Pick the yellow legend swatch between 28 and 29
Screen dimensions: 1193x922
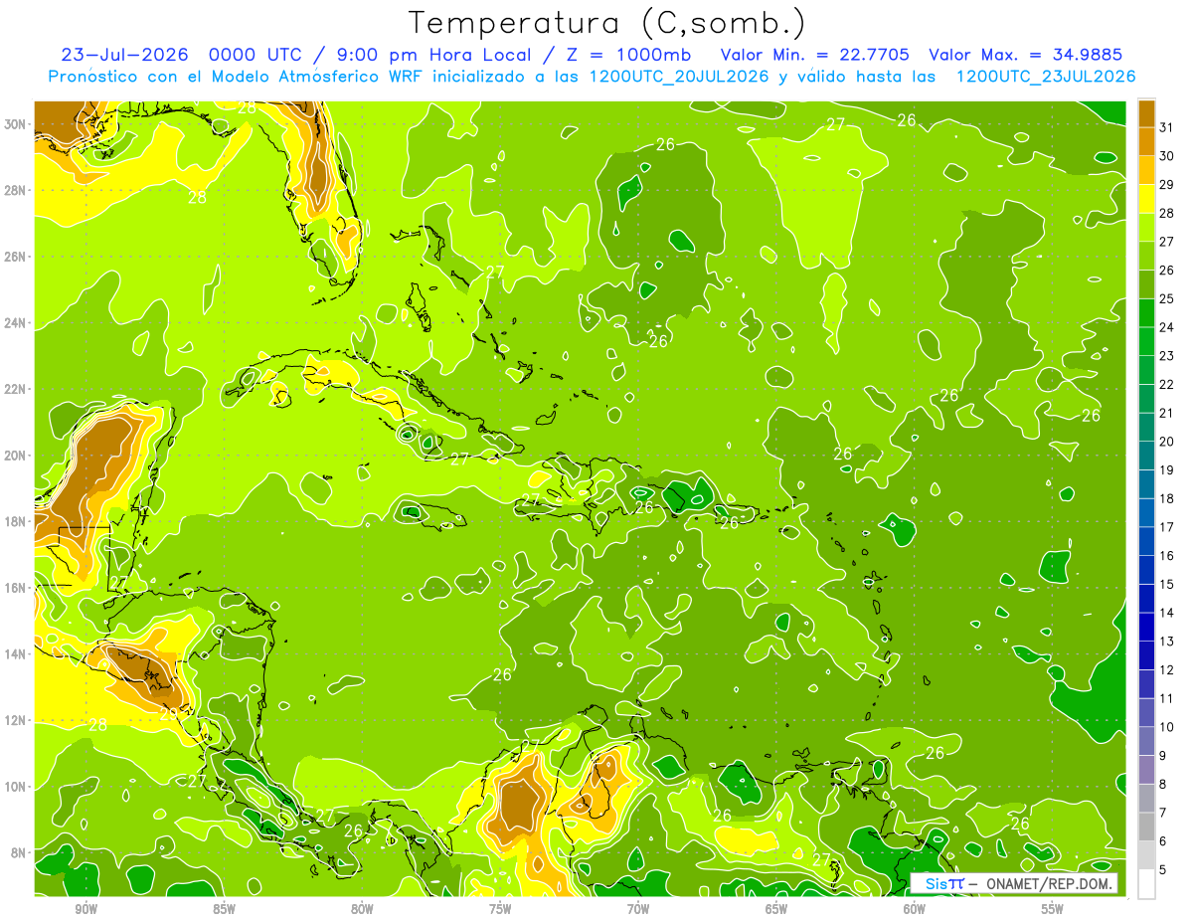coord(1146,199)
